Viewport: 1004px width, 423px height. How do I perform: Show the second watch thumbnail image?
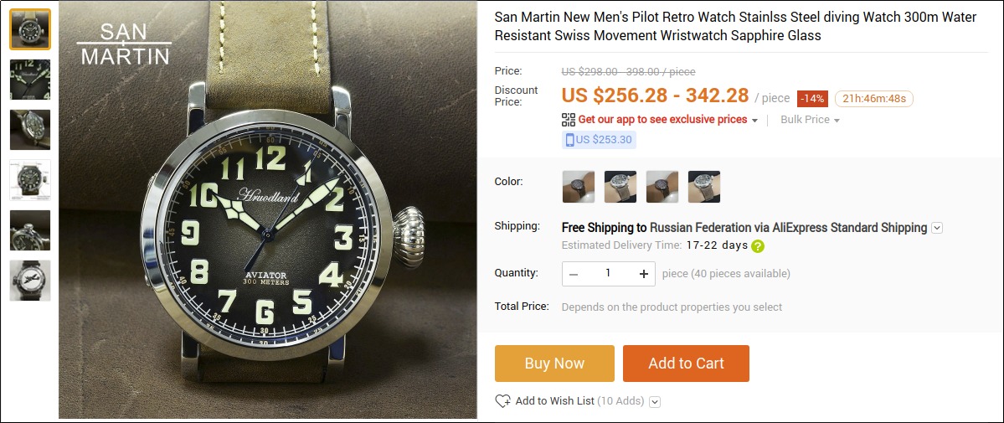(30, 80)
